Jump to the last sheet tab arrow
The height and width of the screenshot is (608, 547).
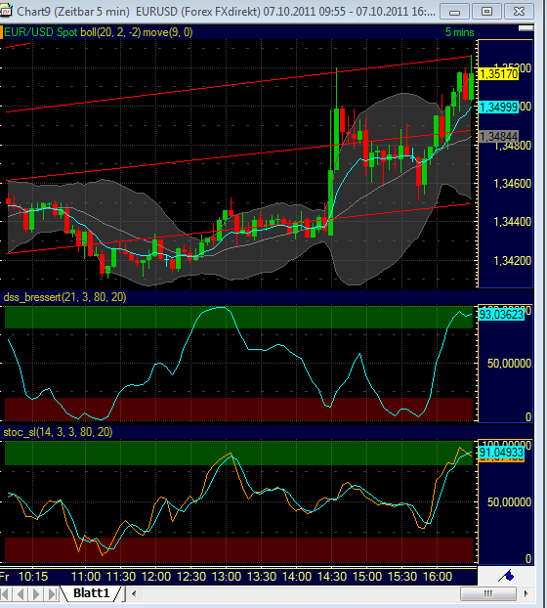tap(52, 593)
